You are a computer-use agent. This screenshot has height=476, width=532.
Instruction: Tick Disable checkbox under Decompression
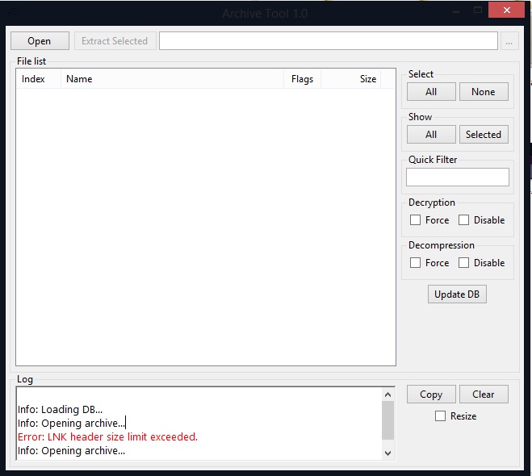click(x=463, y=263)
